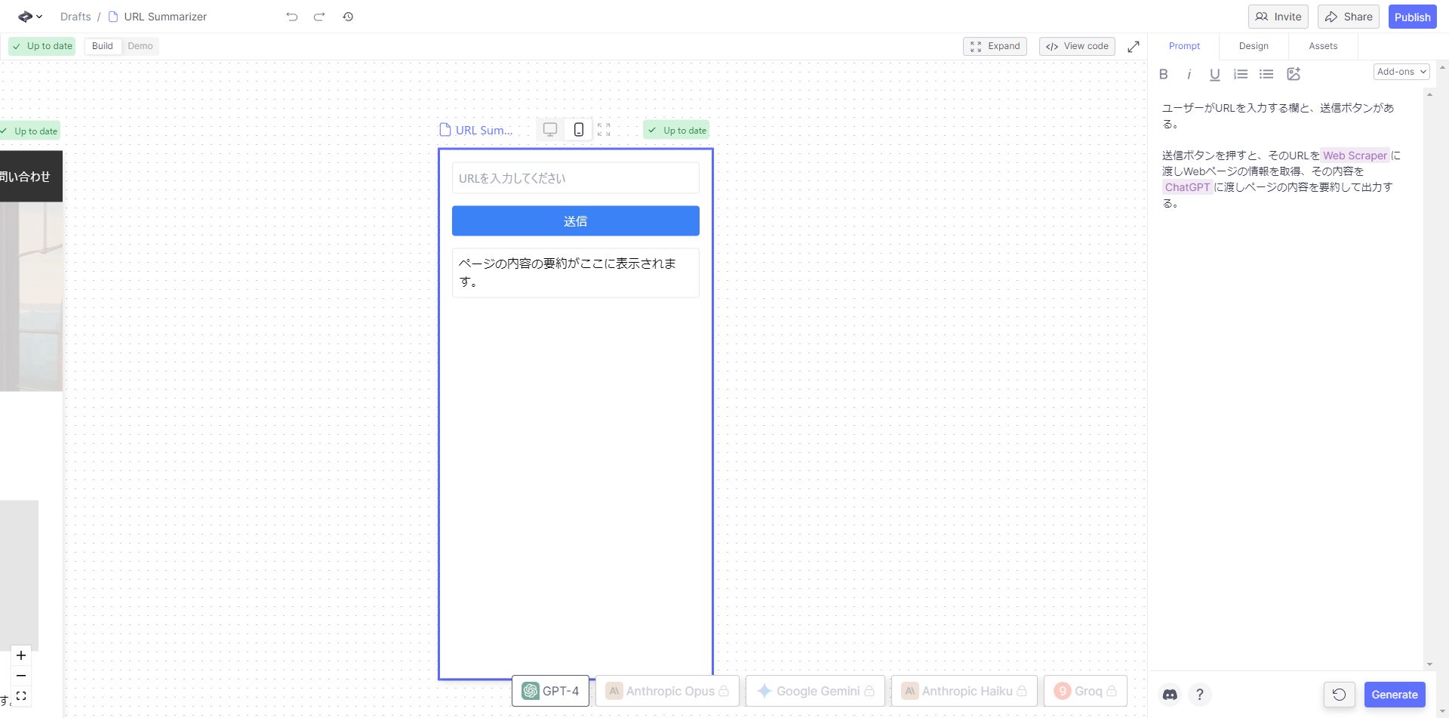Switch canvas to mobile preview
The width and height of the screenshot is (1449, 718).
[578, 129]
